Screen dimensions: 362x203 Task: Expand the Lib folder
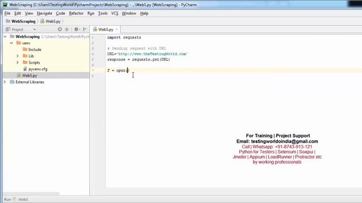tap(18, 56)
